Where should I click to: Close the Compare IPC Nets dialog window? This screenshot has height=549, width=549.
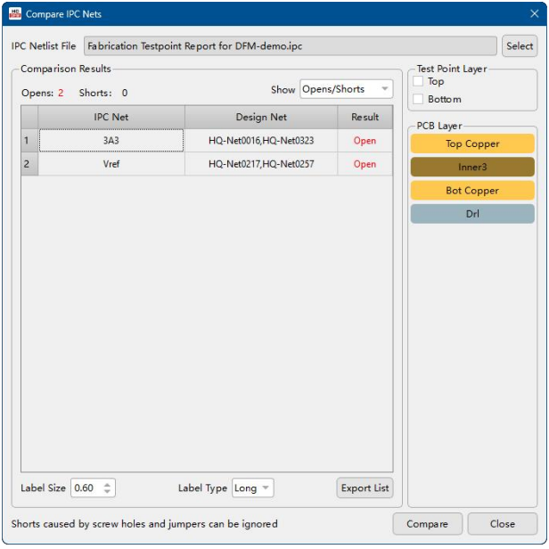point(534,14)
